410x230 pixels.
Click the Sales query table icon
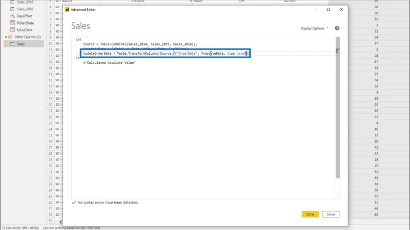pyautogui.click(x=12, y=44)
